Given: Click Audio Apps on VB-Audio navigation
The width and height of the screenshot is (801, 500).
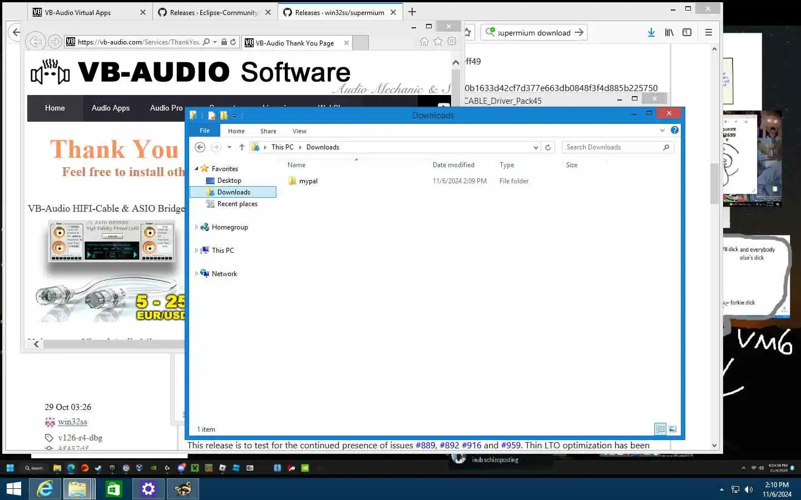Looking at the screenshot, I should point(111,108).
